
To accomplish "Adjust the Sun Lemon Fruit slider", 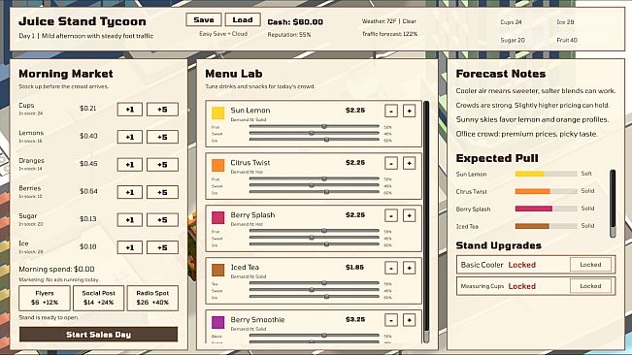I will [315, 126].
